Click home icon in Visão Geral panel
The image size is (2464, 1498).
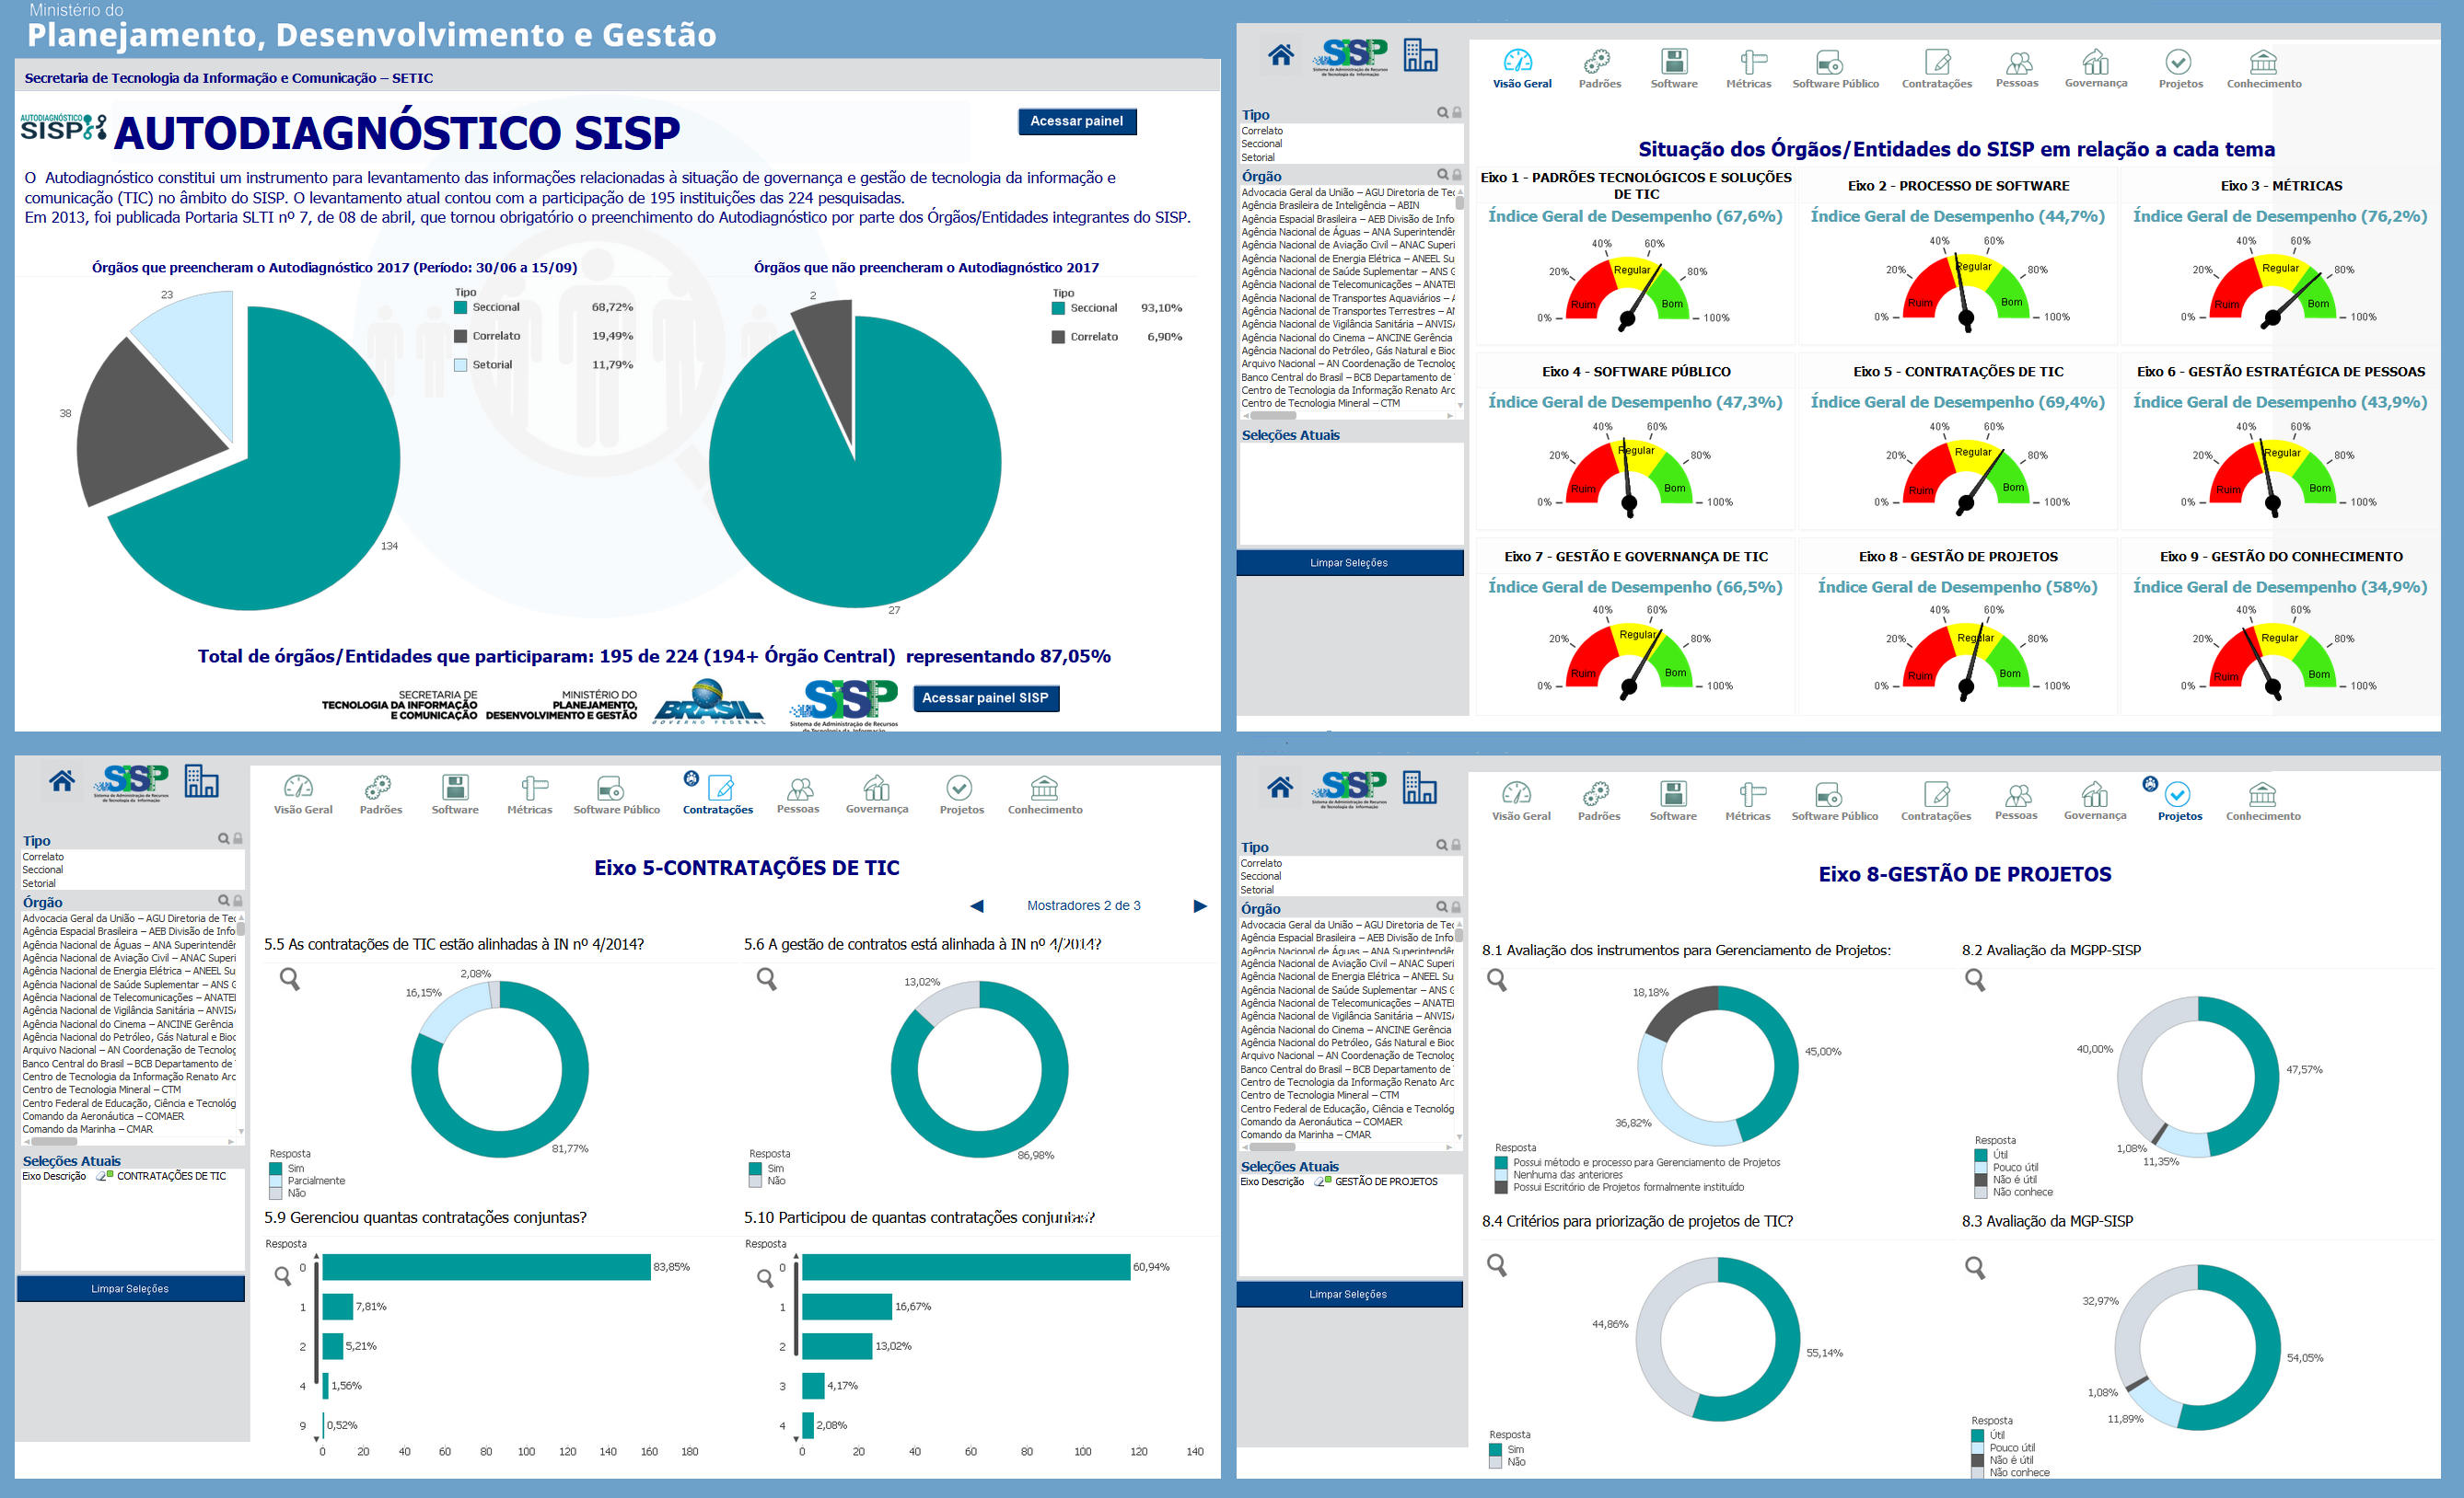coord(1281,55)
